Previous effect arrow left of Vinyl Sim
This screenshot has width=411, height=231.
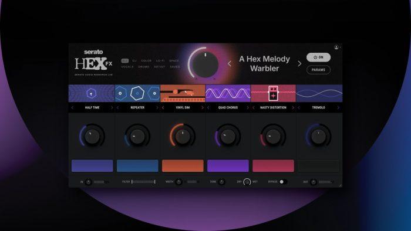pyautogui.click(x=163, y=107)
